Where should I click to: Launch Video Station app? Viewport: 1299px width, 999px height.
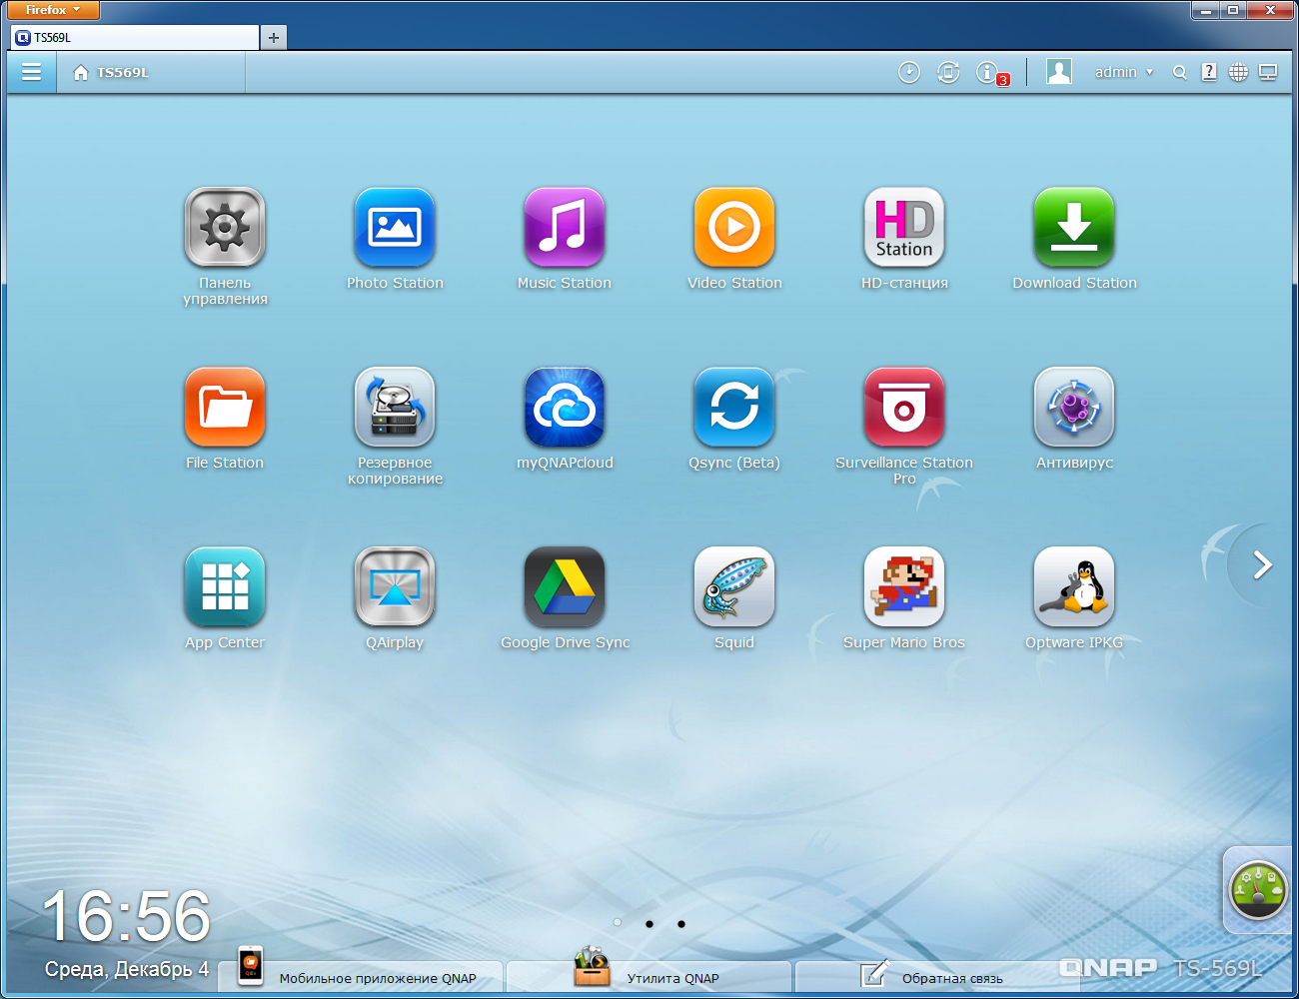coord(734,228)
